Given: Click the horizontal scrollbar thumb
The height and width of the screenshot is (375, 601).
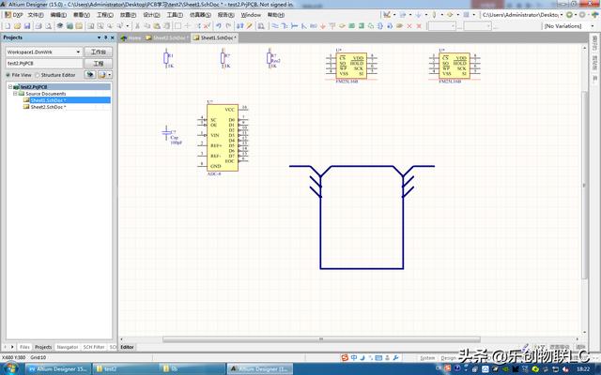Looking at the screenshot, I should click(321, 339).
